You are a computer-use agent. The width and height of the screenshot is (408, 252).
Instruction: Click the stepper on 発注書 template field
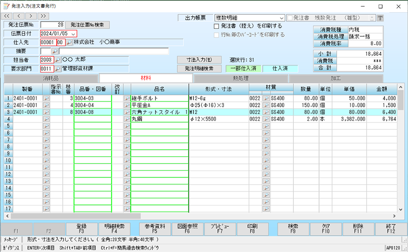tap(372, 18)
